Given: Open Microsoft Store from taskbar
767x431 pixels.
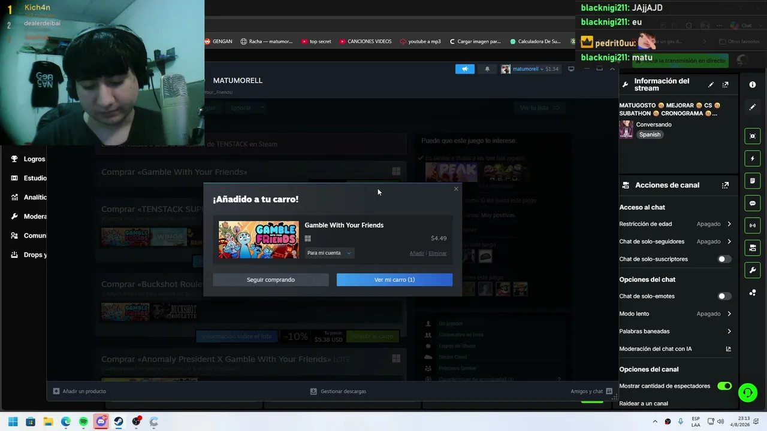Looking at the screenshot, I should tap(31, 421).
